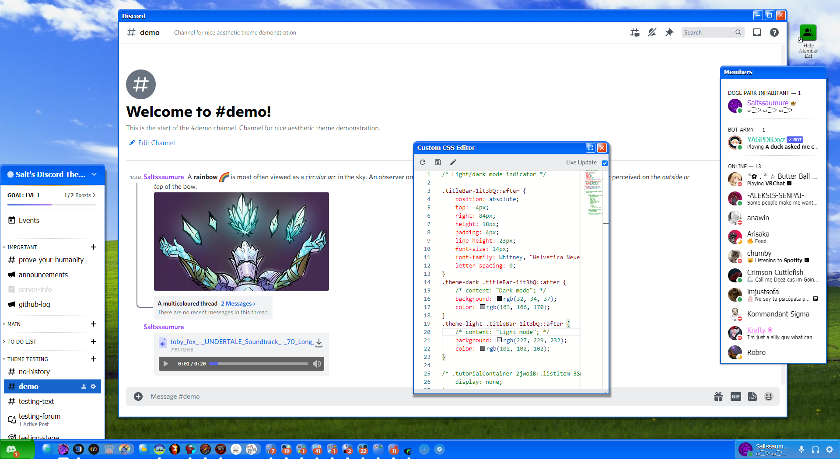This screenshot has width=840, height=459.
Task: Open the emoji picker
Action: [769, 396]
